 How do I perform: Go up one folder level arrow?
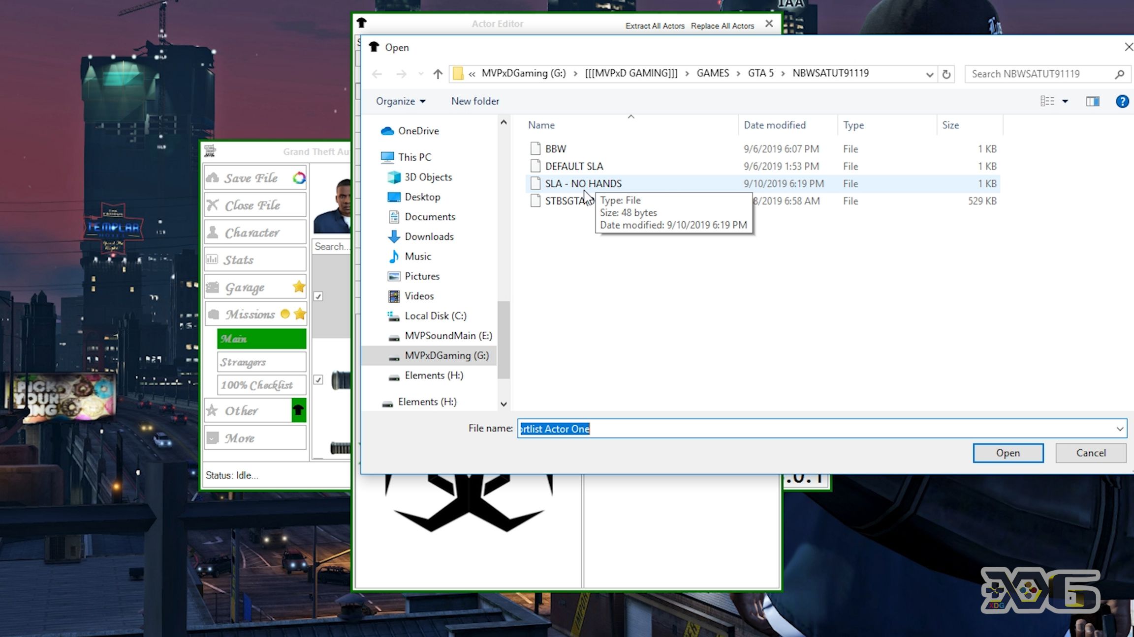(x=438, y=74)
